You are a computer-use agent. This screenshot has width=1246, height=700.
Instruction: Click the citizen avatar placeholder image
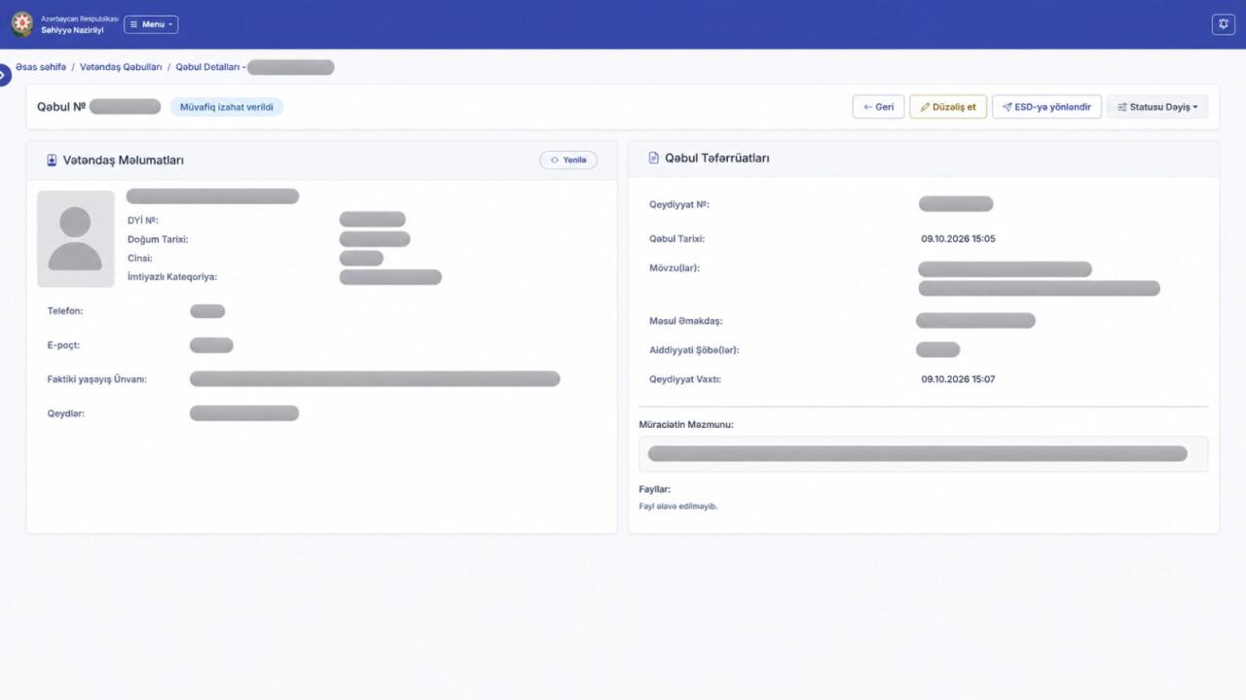[75, 238]
